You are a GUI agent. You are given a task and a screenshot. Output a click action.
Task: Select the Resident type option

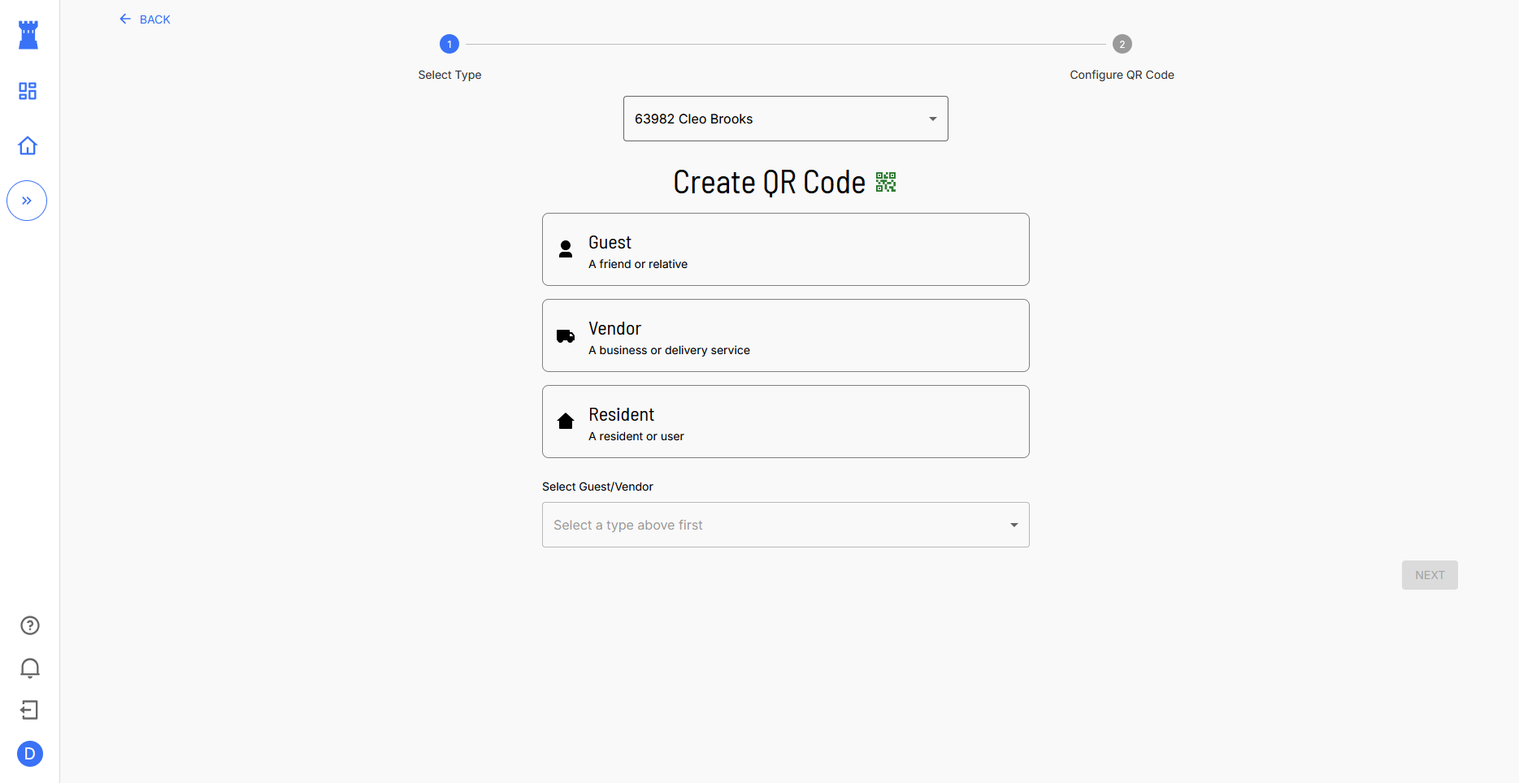click(785, 422)
